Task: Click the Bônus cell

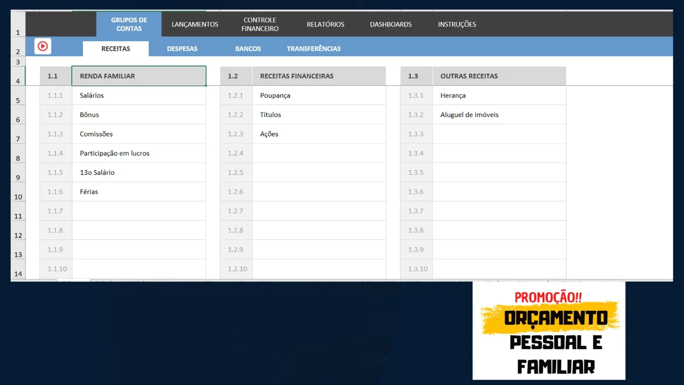Action: point(139,115)
